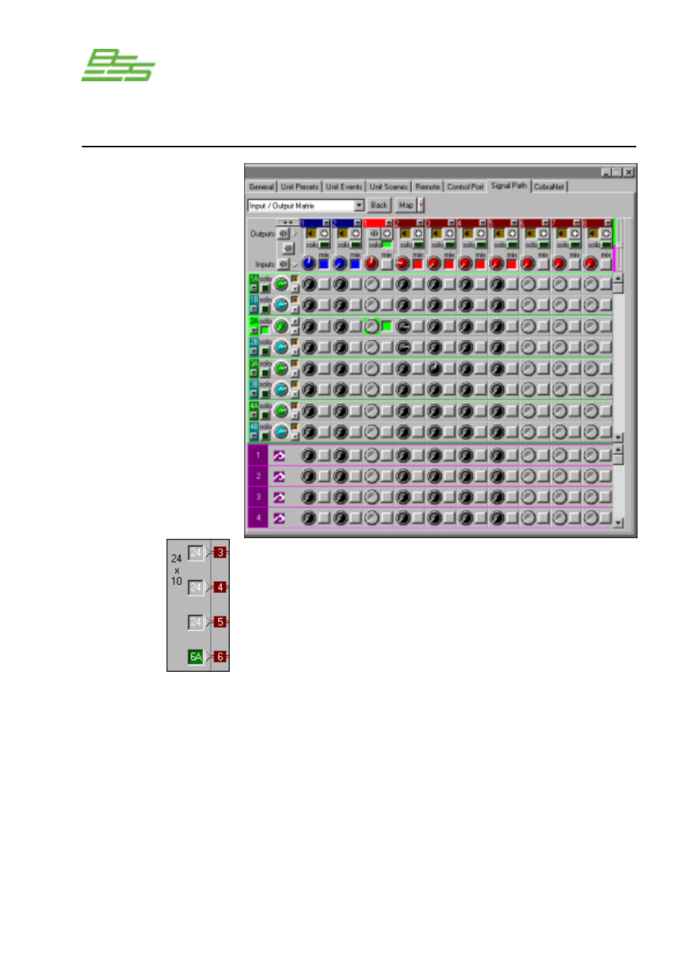Adjust the blue output 1 mix knob

point(309,264)
